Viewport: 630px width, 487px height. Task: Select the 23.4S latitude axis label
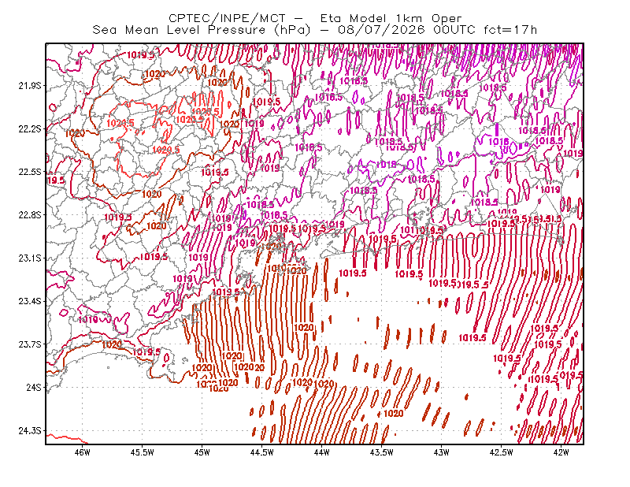[30, 301]
